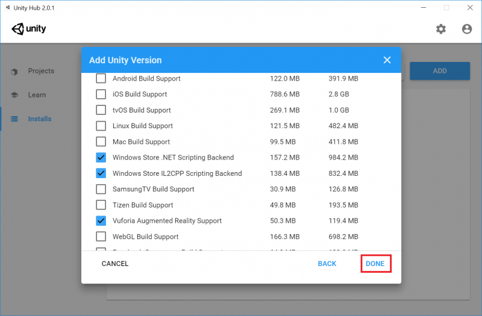Click the Unity Hub title bar icon
This screenshot has height=316, width=482.
[8, 7]
